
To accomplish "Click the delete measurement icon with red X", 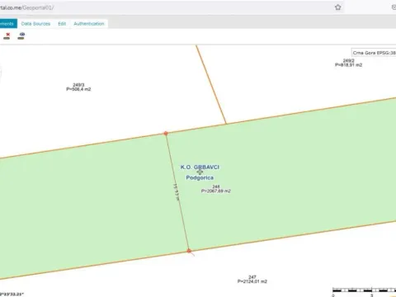I will (7, 36).
